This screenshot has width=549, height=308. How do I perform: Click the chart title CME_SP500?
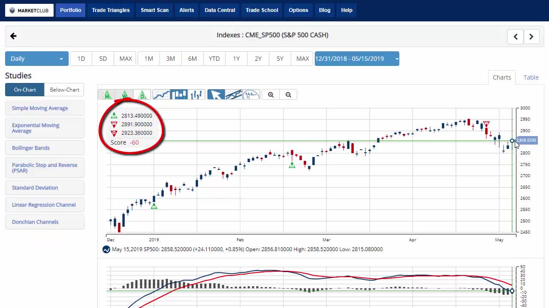[x=272, y=35]
